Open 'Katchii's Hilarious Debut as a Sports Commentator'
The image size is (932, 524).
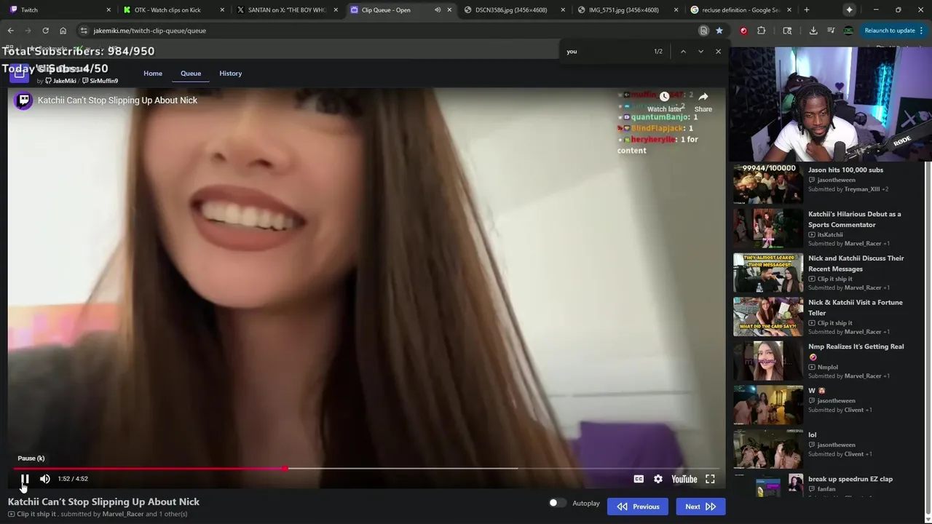854,219
